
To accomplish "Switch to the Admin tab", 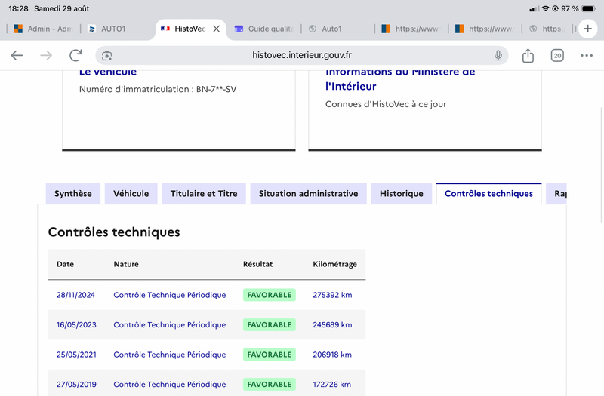I will tap(43, 29).
